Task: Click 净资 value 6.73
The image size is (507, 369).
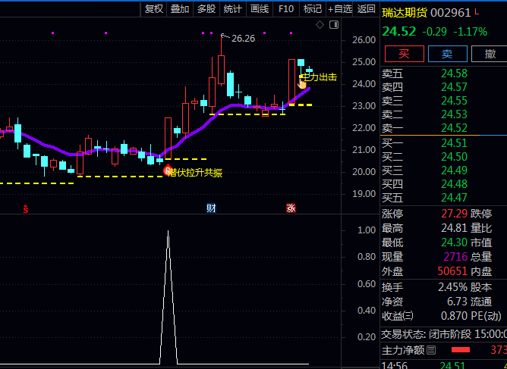Action: coord(457,302)
